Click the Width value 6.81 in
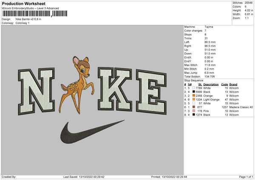This screenshot has height=180, width=255. pyautogui.click(x=249, y=14)
